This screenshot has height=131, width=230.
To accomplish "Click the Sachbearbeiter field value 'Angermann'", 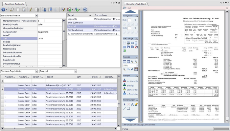I will click(50, 32).
